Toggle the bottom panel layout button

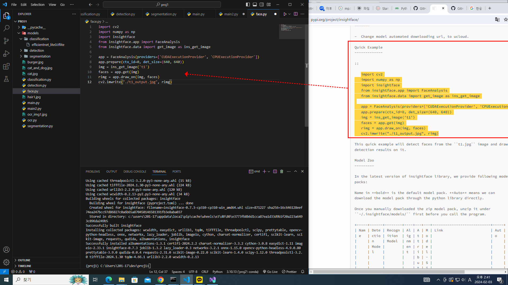pyautogui.click(x=255, y=4)
